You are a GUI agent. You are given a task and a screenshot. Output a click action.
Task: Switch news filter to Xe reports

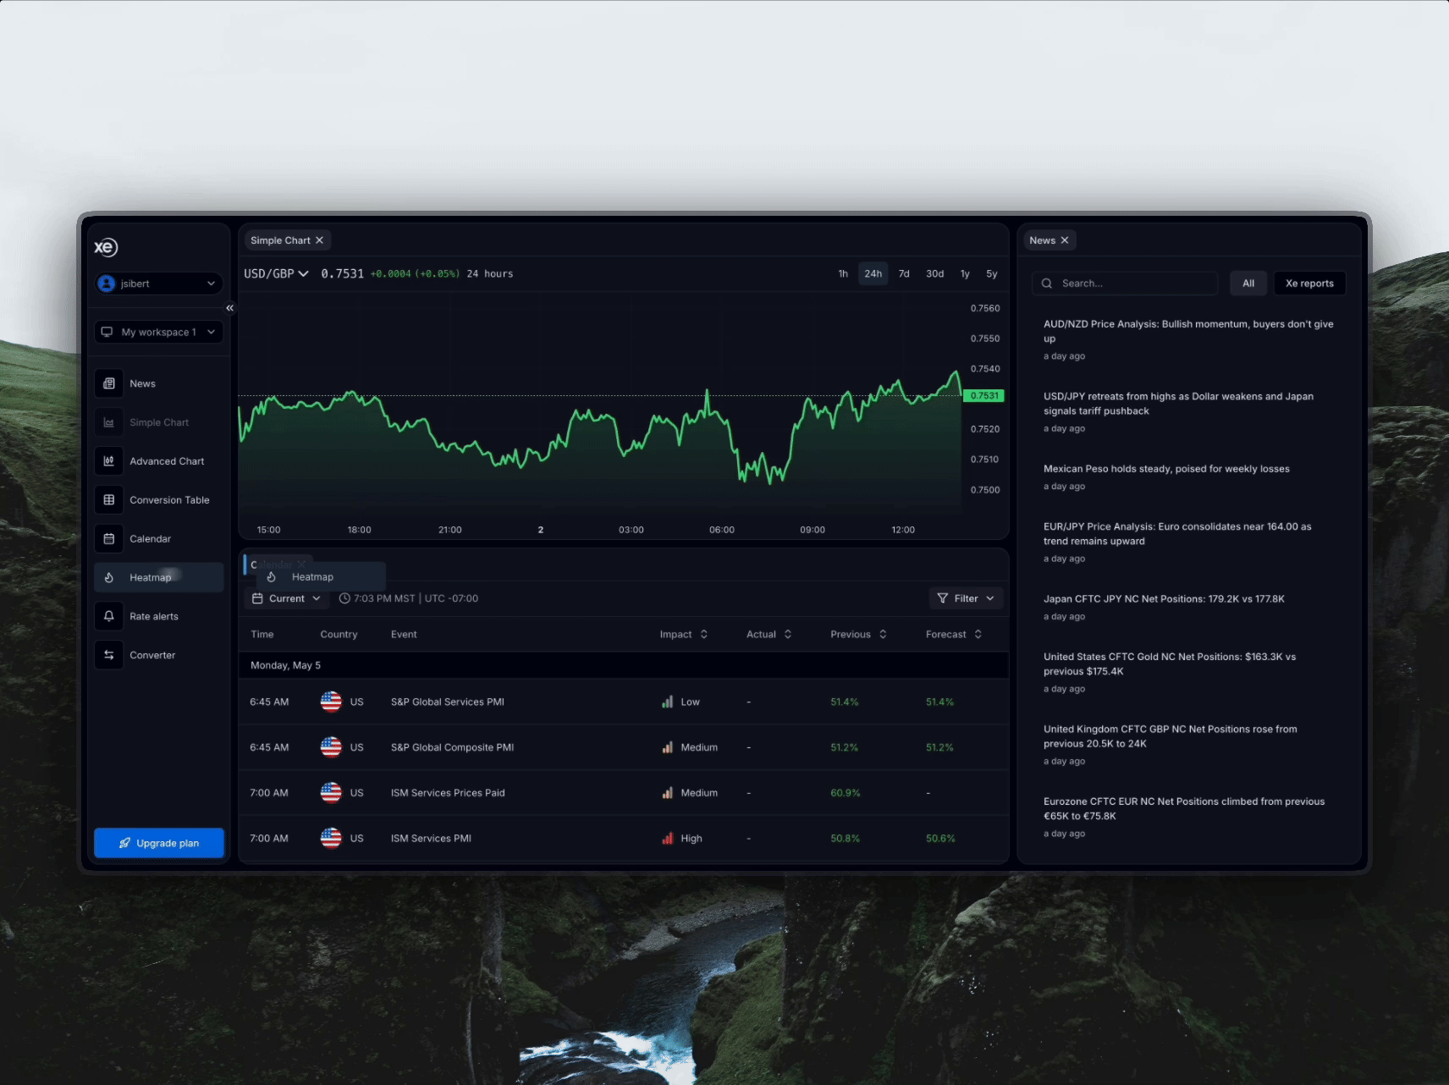pos(1309,283)
